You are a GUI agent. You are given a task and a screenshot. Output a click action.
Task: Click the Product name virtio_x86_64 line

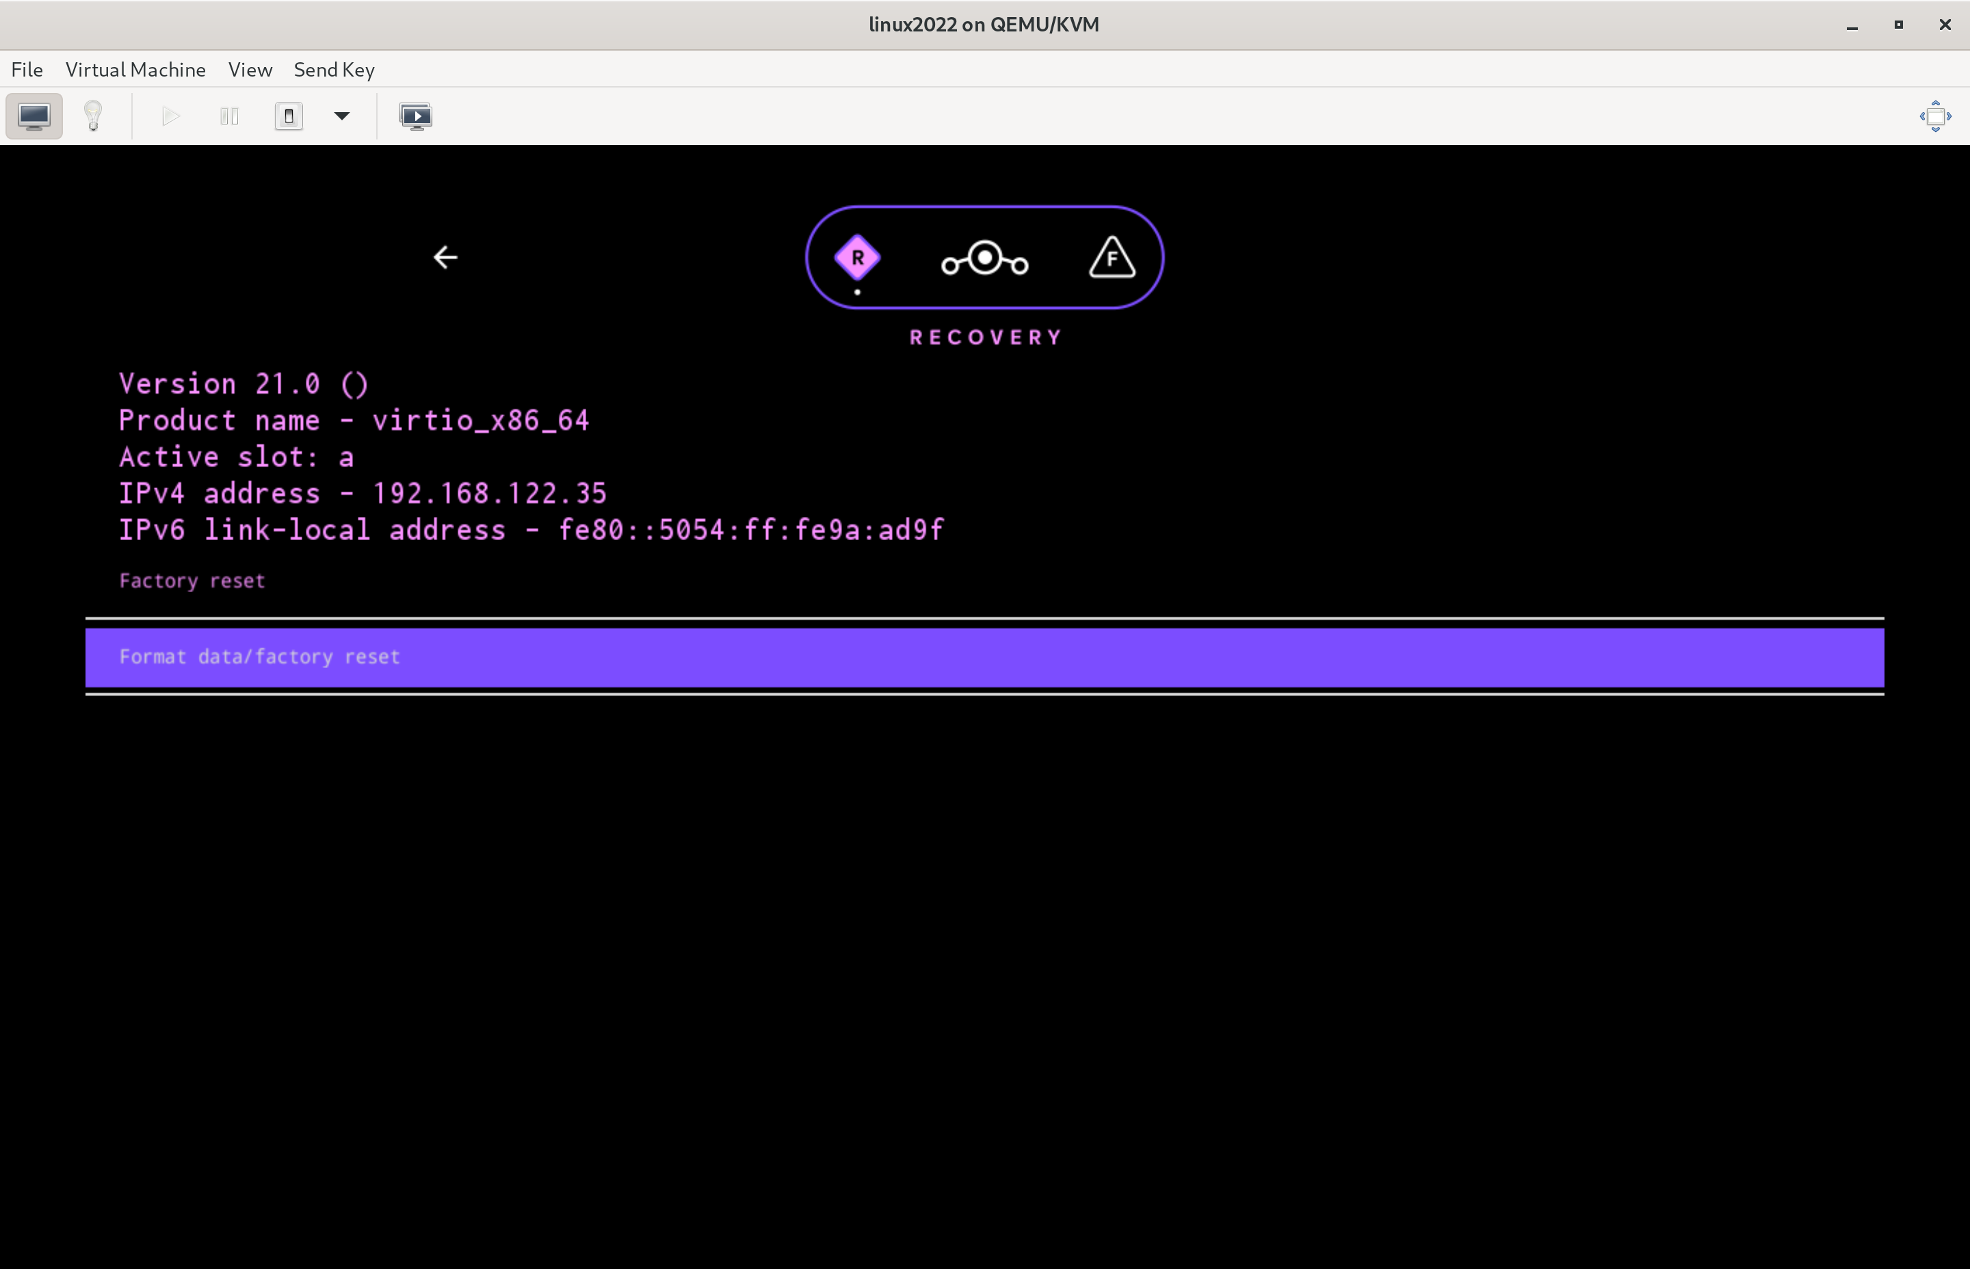tap(354, 420)
